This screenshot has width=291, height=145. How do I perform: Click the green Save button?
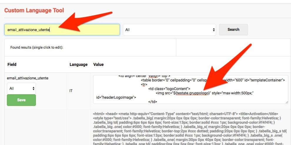pos(21,100)
